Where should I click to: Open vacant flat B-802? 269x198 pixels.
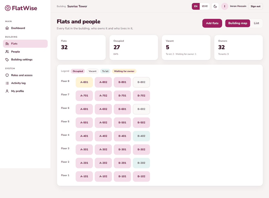(141, 82)
